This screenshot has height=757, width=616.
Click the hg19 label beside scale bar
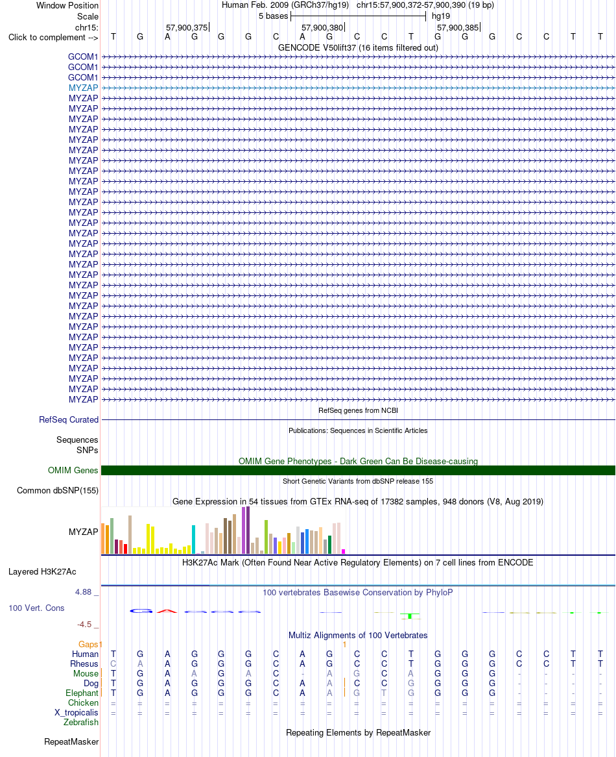[x=440, y=16]
